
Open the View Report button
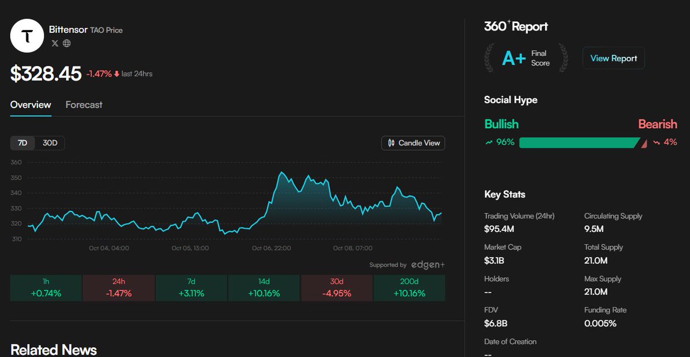click(x=614, y=58)
